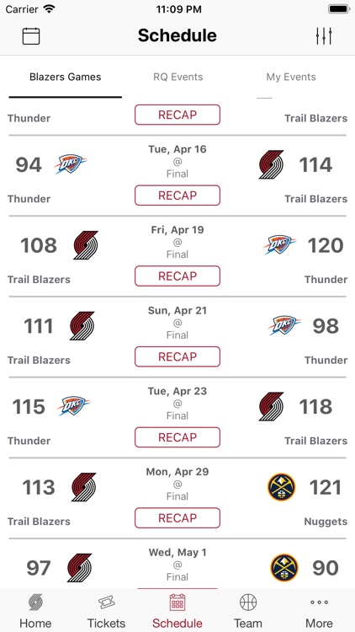Open the More menu
Screen dimensions: 355x632
coord(319,612)
